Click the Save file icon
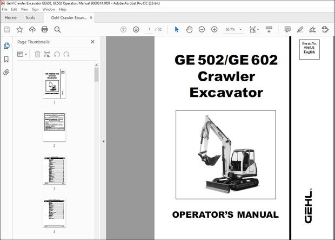Viewport: 335px width, 240px height. coord(7,29)
